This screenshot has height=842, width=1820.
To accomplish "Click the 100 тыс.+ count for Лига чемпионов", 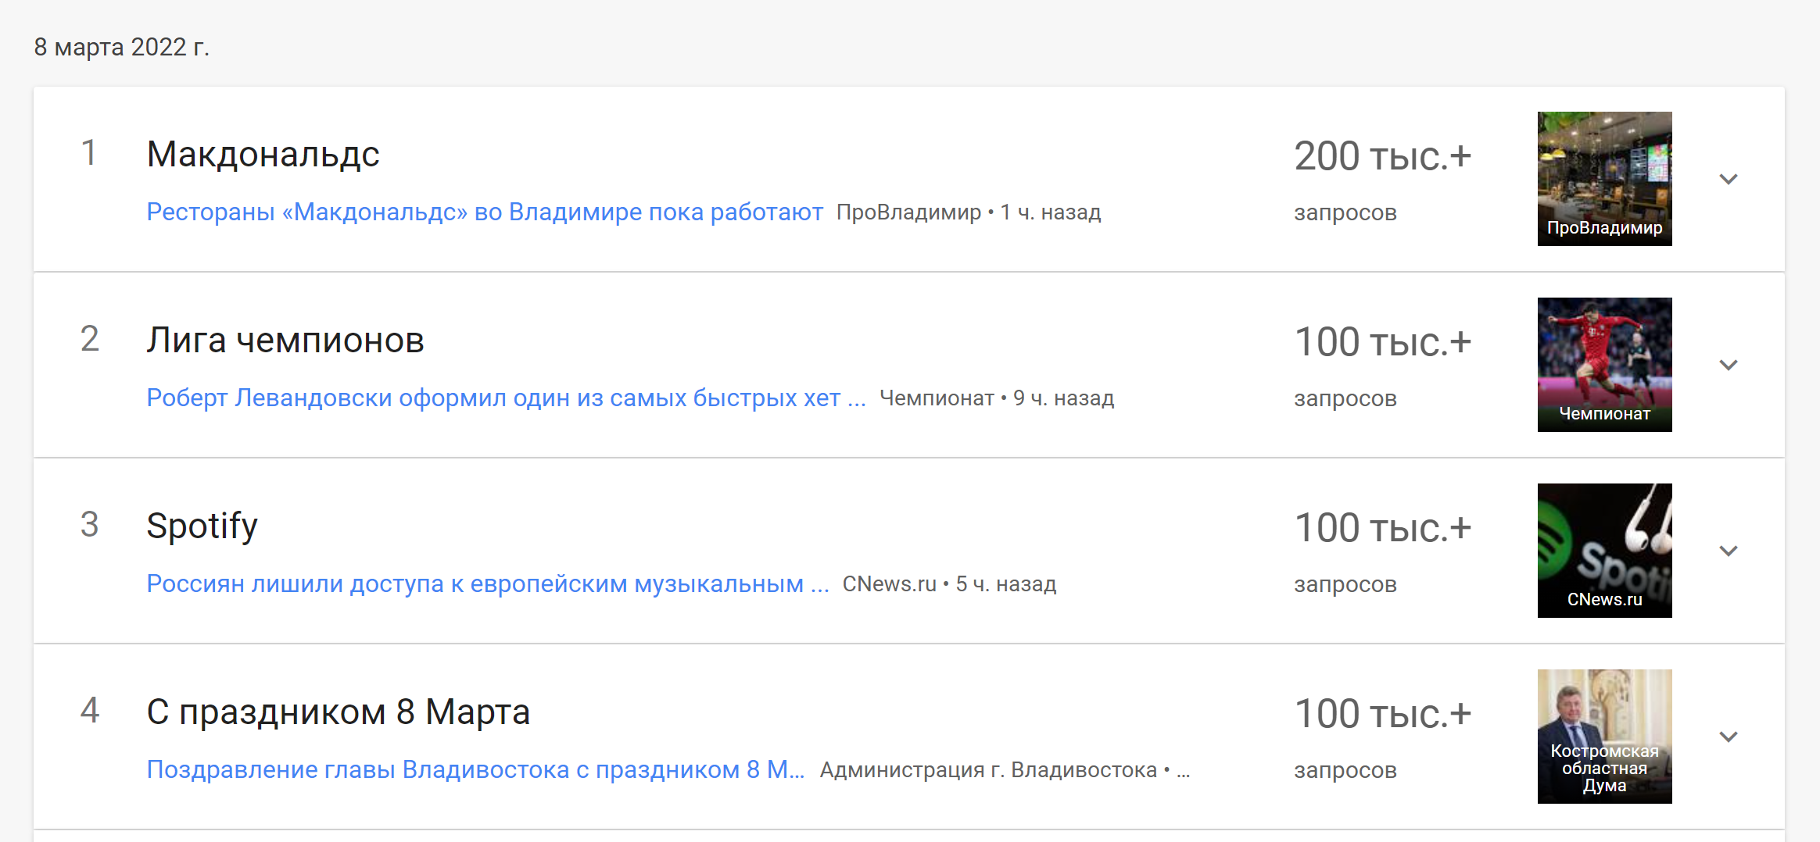I will pyautogui.click(x=1383, y=342).
